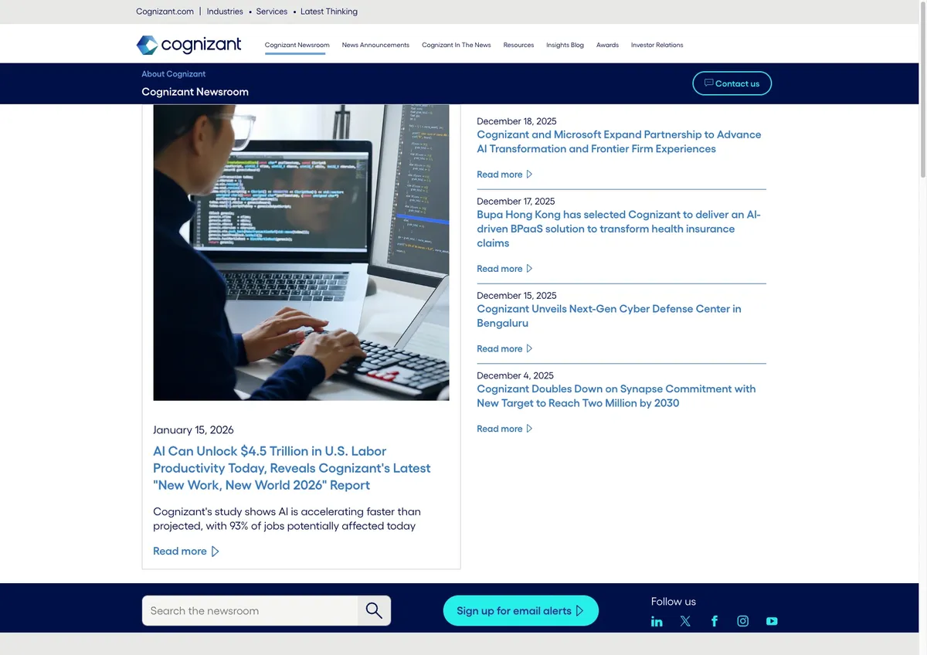Click the Follow us label
This screenshot has height=655, width=927.
(673, 602)
